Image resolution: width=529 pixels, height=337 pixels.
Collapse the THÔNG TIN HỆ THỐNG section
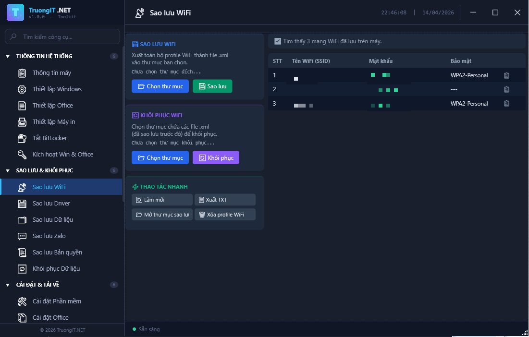click(8, 57)
